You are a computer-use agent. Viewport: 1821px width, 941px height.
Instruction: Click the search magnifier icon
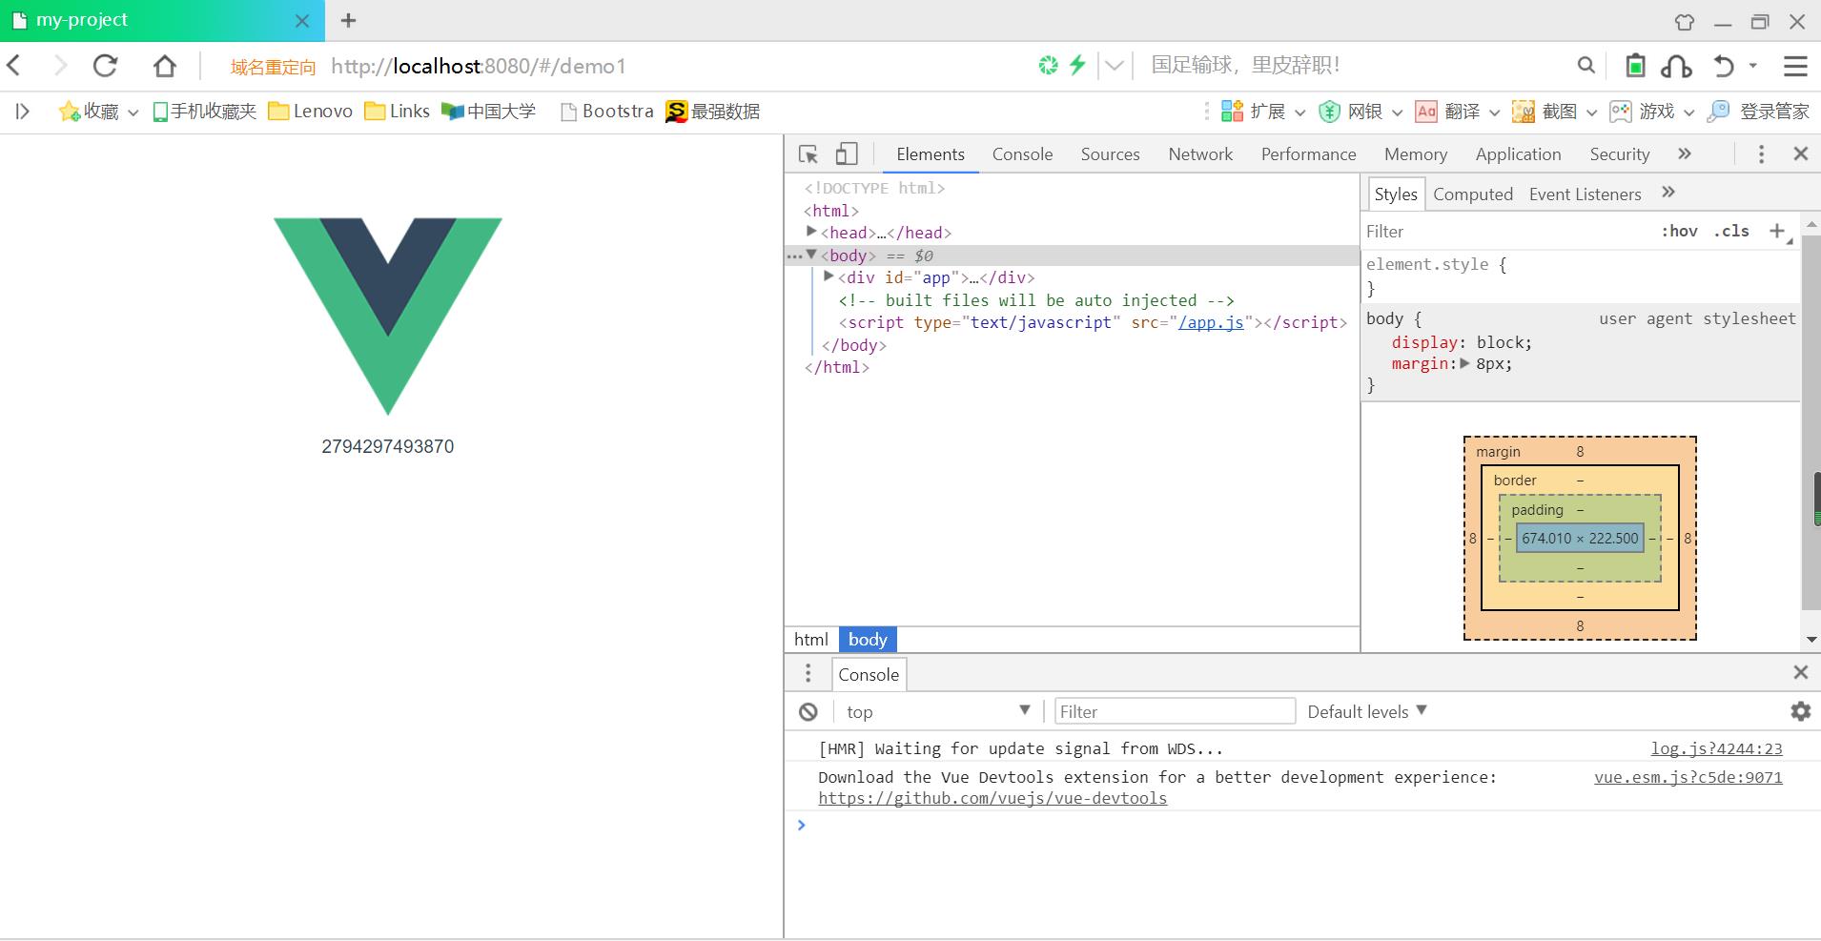click(1586, 65)
